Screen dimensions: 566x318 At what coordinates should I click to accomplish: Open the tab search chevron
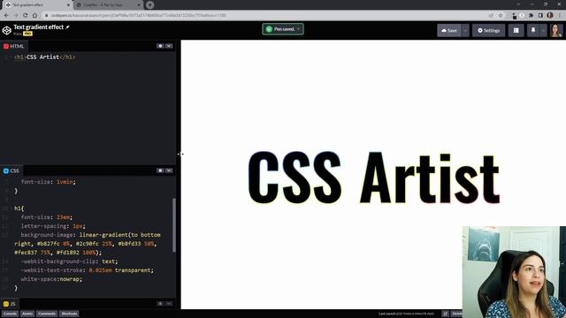click(518, 4)
